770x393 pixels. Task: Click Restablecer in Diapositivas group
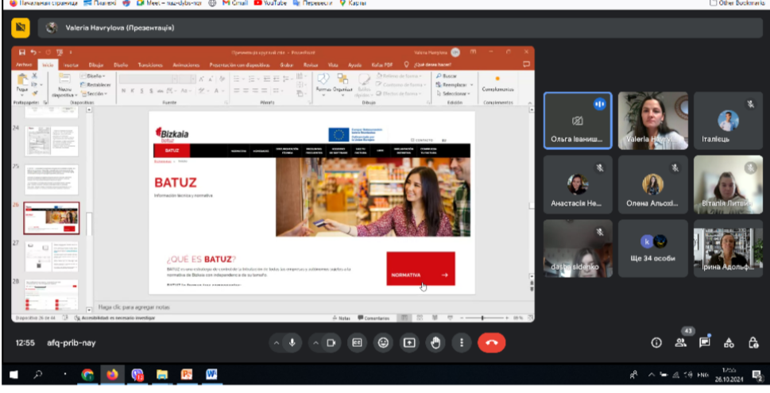[x=96, y=84]
